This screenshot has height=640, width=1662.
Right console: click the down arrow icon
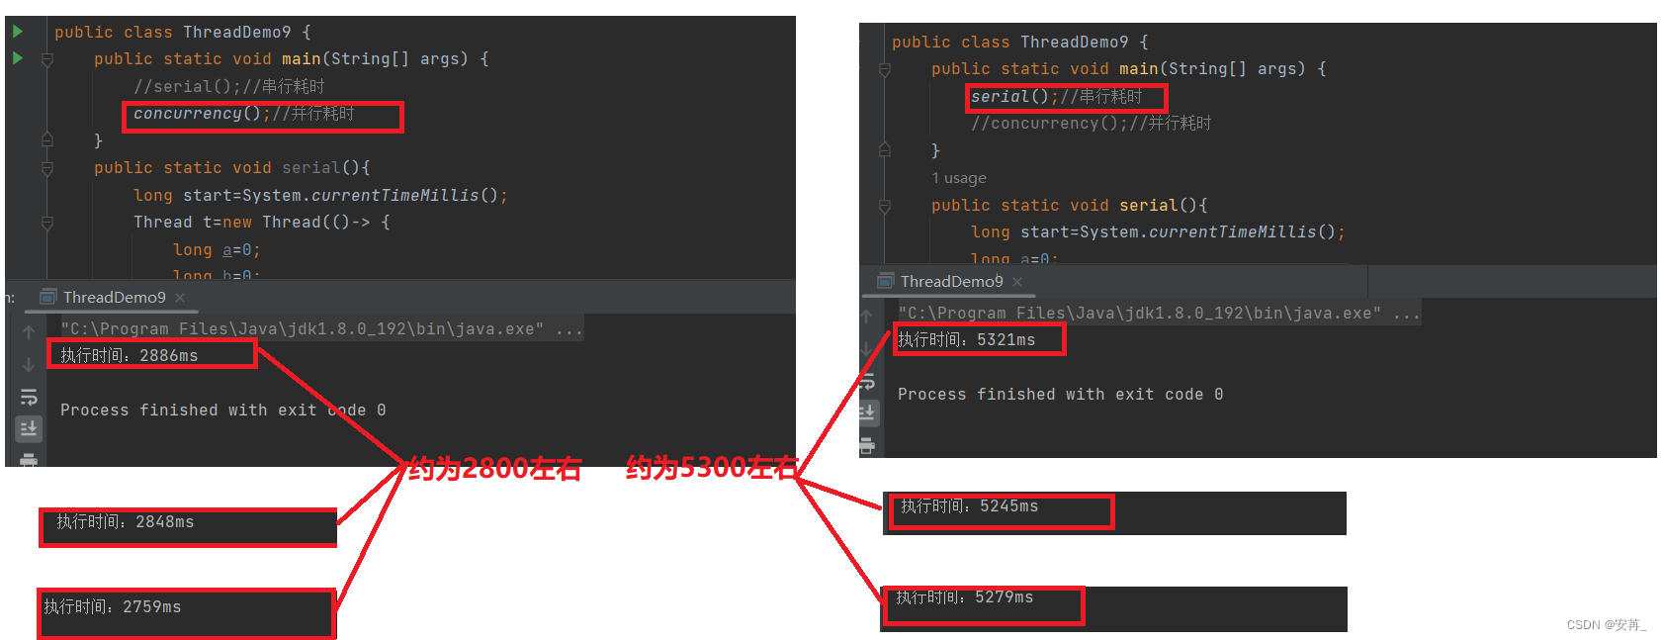click(866, 348)
